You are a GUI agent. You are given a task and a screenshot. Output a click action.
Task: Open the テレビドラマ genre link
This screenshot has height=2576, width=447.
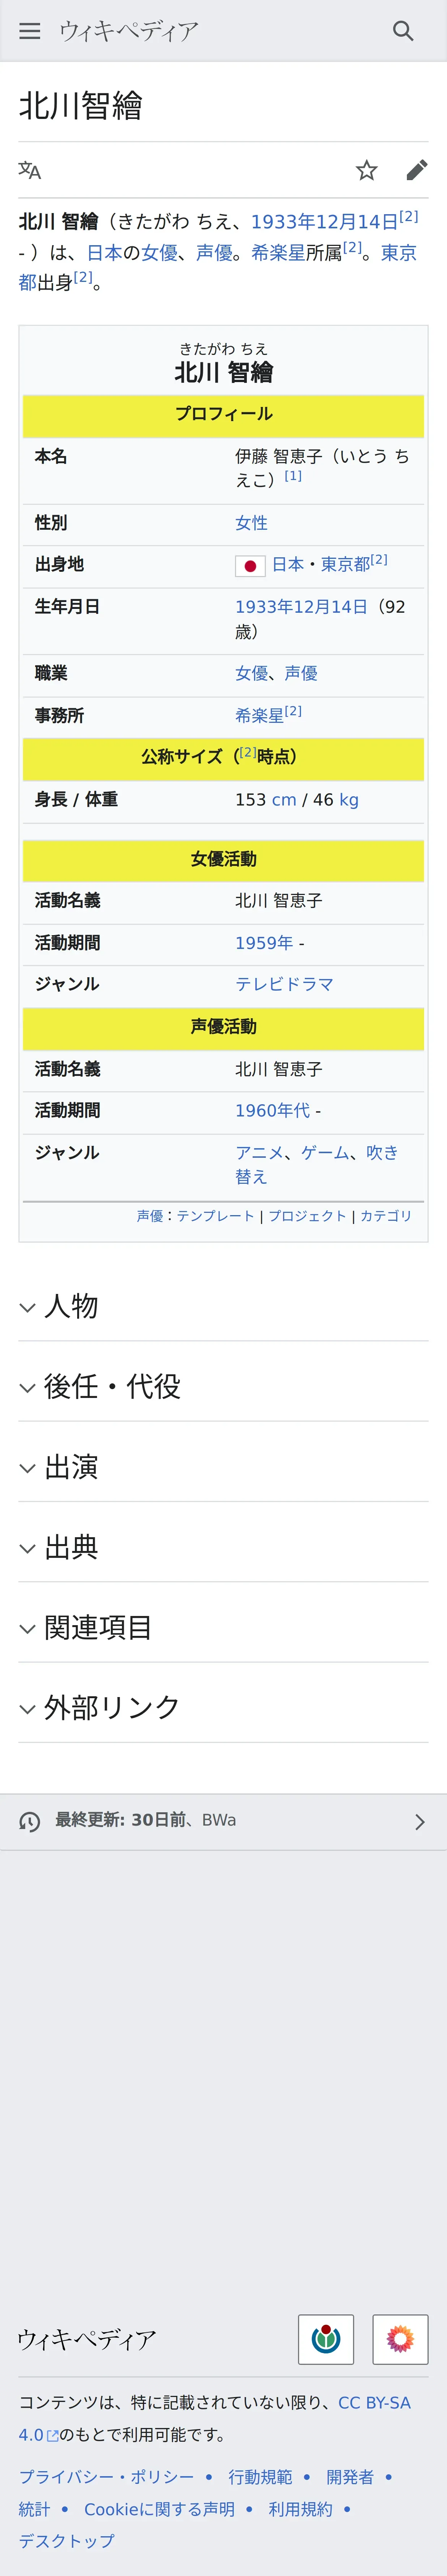click(x=284, y=984)
